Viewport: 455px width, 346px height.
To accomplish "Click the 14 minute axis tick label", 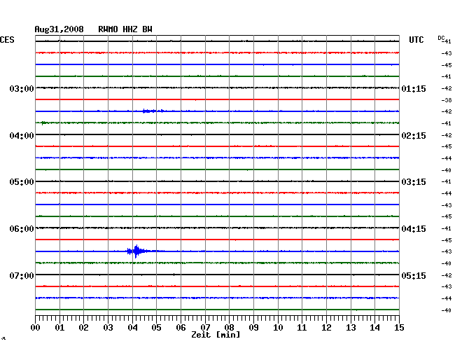I will (x=374, y=327).
